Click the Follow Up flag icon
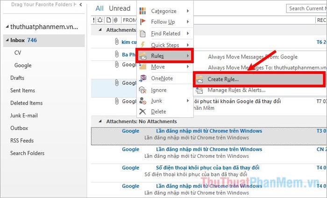The width and height of the screenshot is (327, 198). 143,21
